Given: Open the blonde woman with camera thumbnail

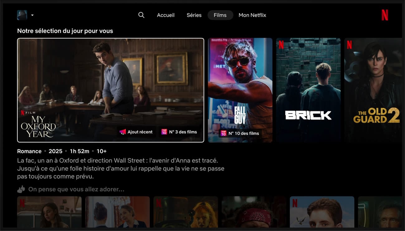Looking at the screenshot, I should point(186,212).
